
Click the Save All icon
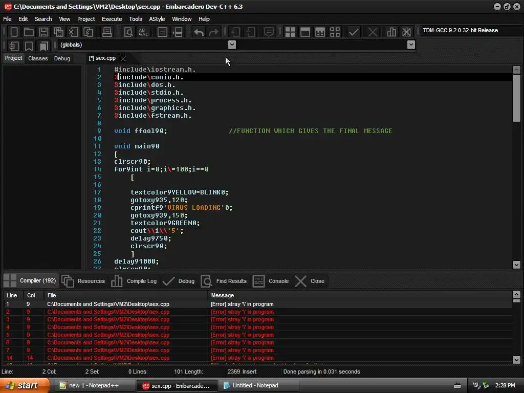pyautogui.click(x=58, y=32)
